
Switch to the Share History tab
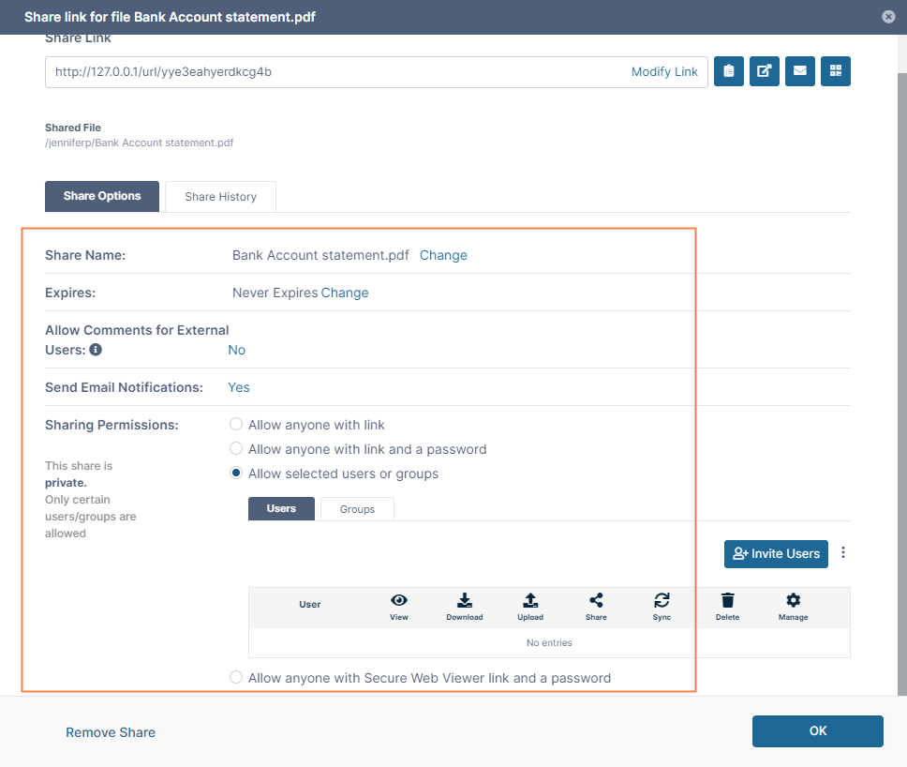220,197
